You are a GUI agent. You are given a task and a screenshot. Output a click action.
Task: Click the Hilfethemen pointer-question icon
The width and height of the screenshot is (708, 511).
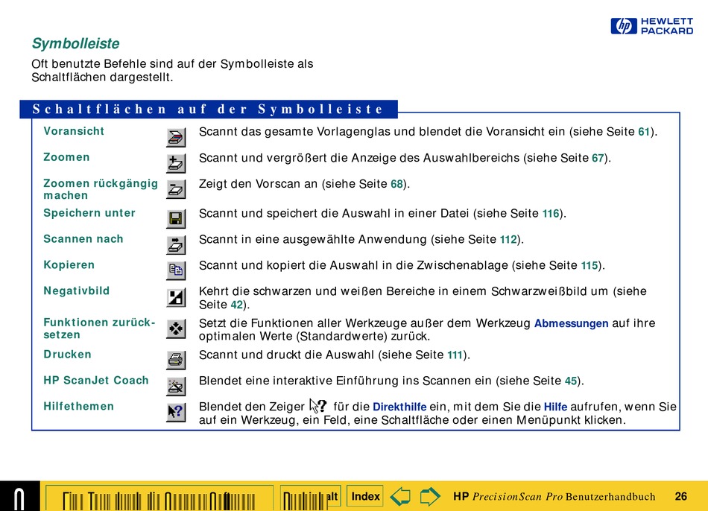(x=176, y=412)
